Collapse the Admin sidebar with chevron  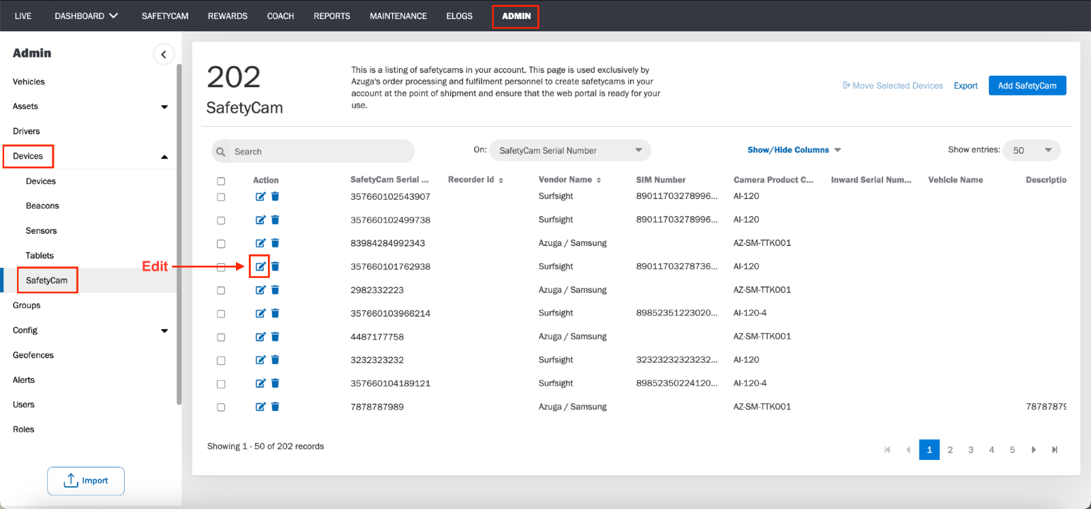(164, 55)
